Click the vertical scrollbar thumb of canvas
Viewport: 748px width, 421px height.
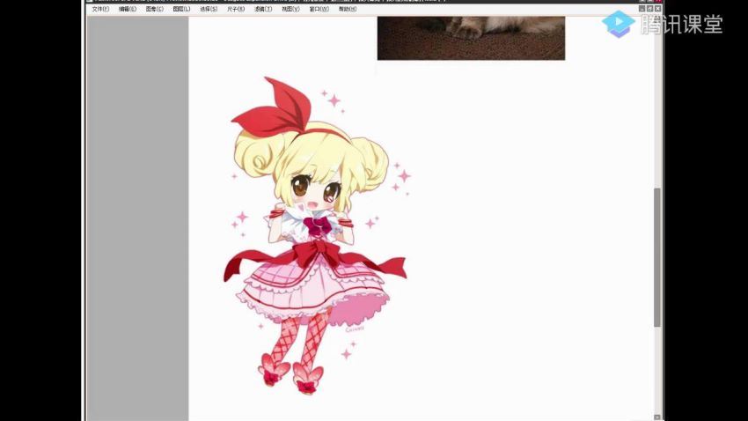click(x=656, y=258)
